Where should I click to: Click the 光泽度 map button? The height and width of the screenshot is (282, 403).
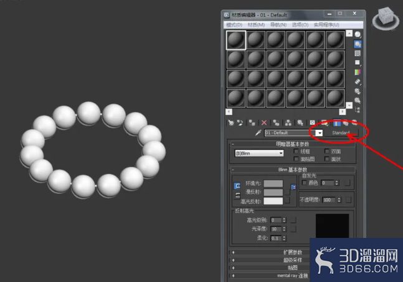point(293,229)
